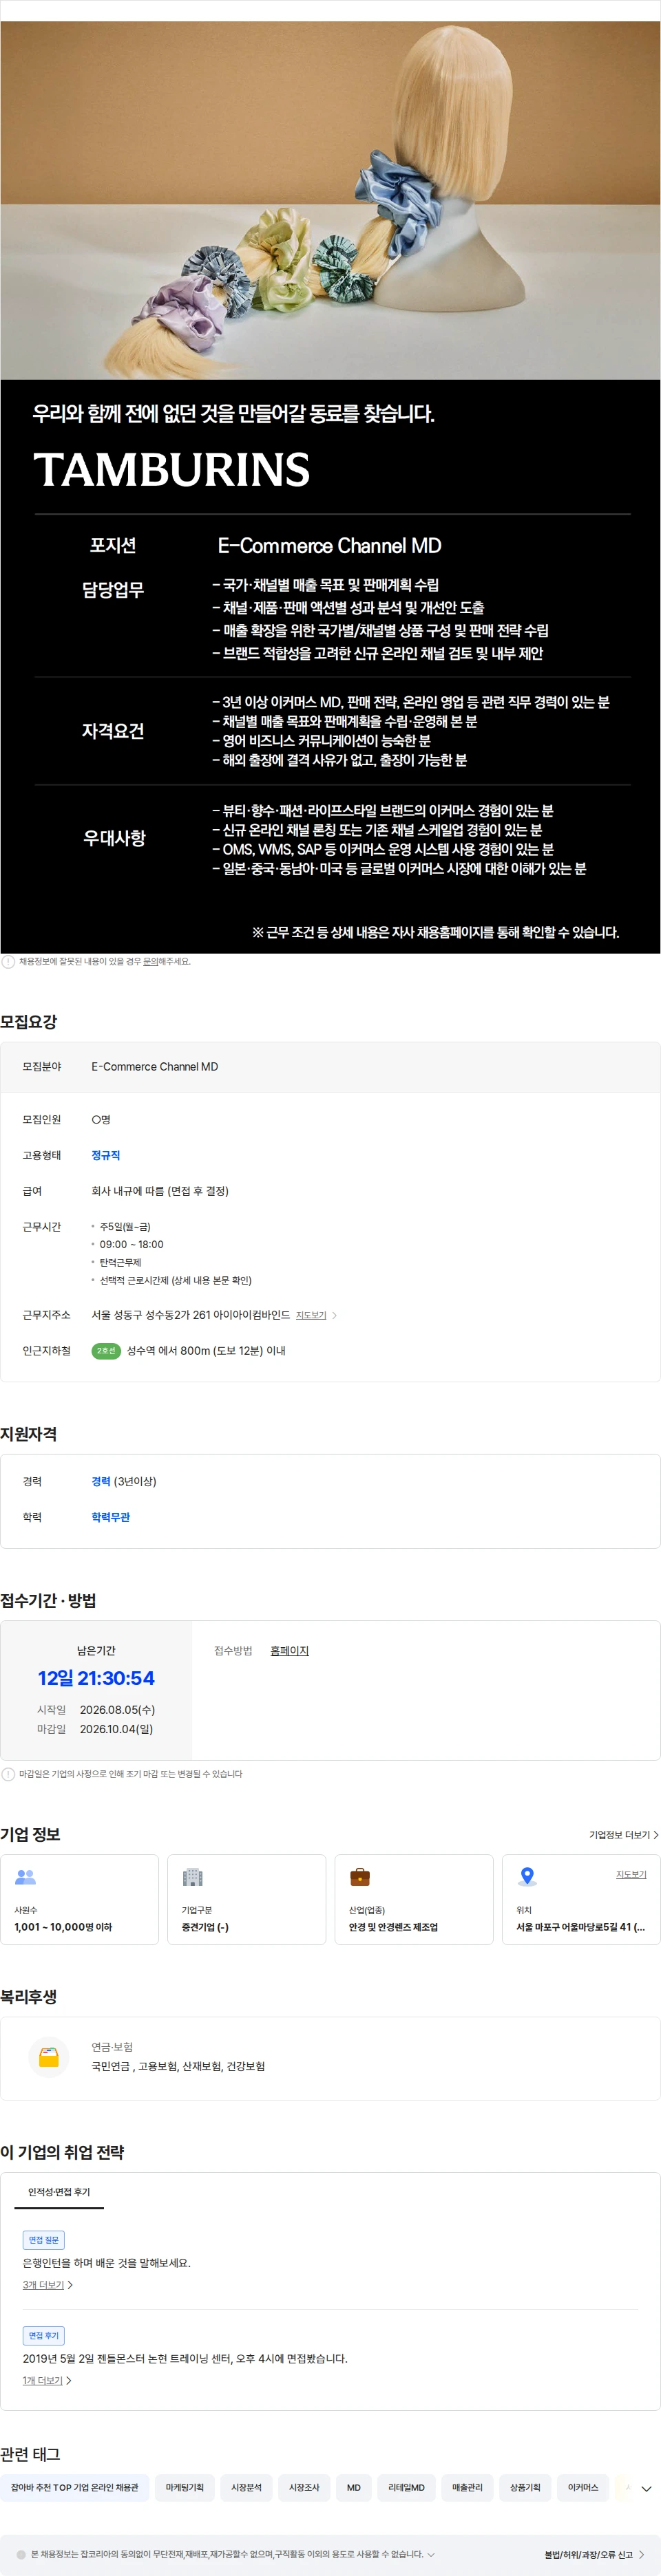This screenshot has width=661, height=2576.
Task: Expand related tags with the down chevron
Action: pos(646,2489)
